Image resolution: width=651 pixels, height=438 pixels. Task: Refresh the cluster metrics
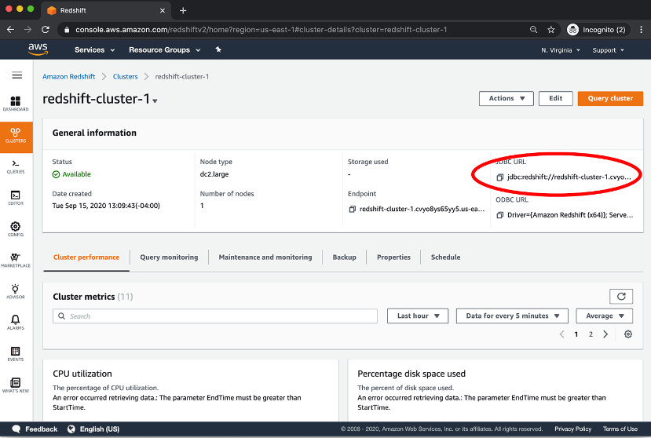coord(621,297)
